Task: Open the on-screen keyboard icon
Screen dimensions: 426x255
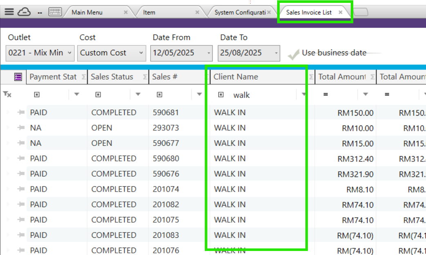Action: (x=55, y=12)
